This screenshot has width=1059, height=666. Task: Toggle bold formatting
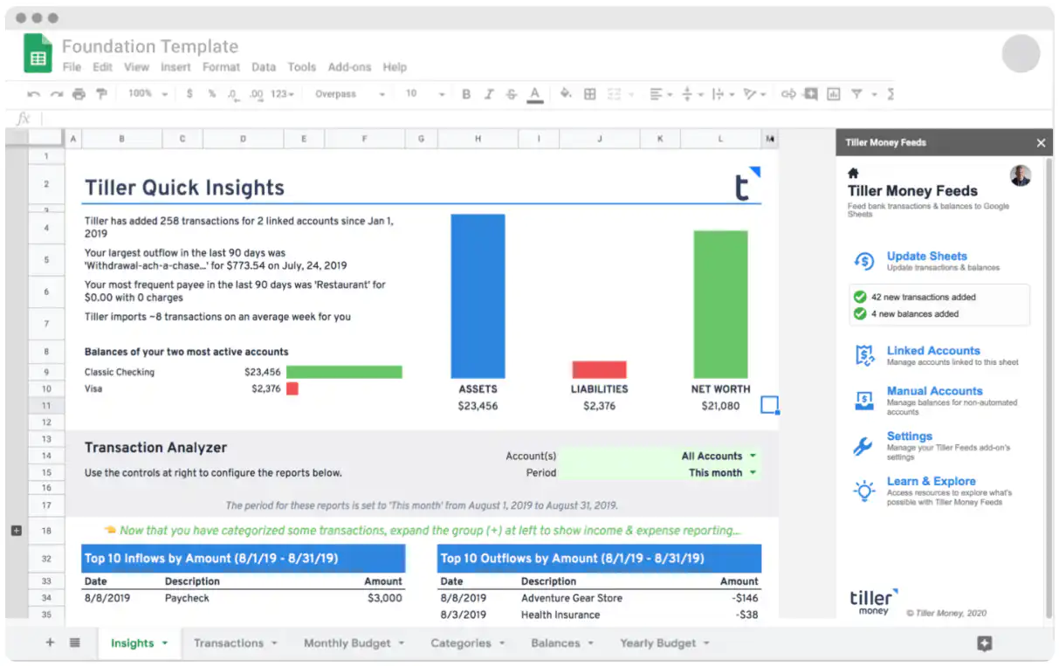tap(466, 94)
